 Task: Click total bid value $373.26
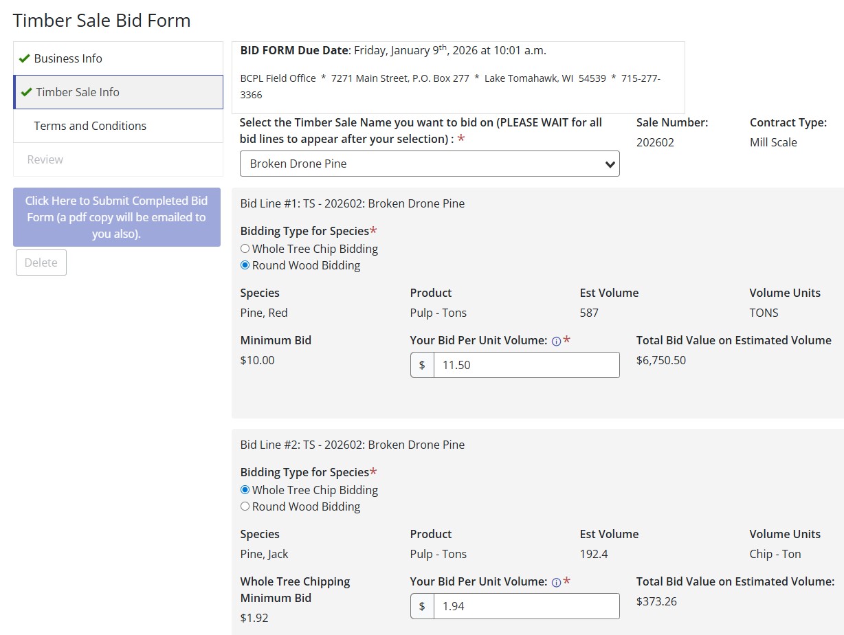coord(656,601)
